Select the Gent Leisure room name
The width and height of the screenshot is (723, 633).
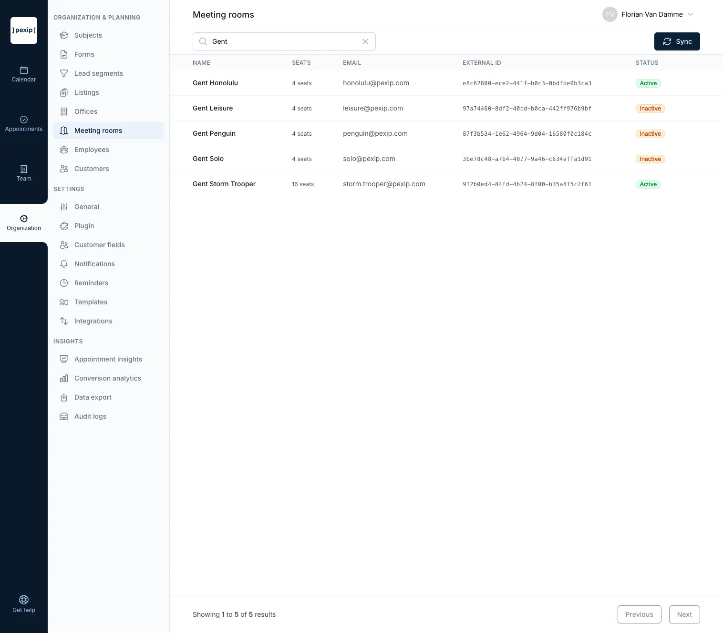click(213, 108)
